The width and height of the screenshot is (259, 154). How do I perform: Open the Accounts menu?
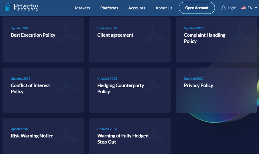(x=137, y=8)
